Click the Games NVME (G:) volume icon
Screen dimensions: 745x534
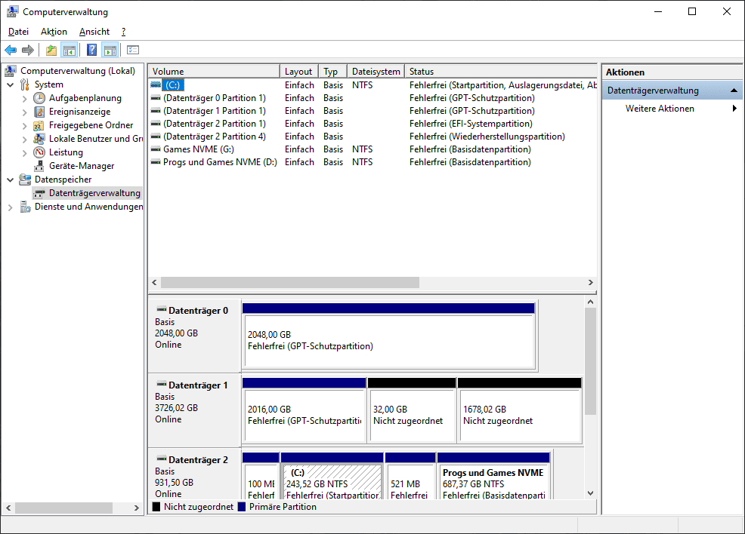click(156, 149)
